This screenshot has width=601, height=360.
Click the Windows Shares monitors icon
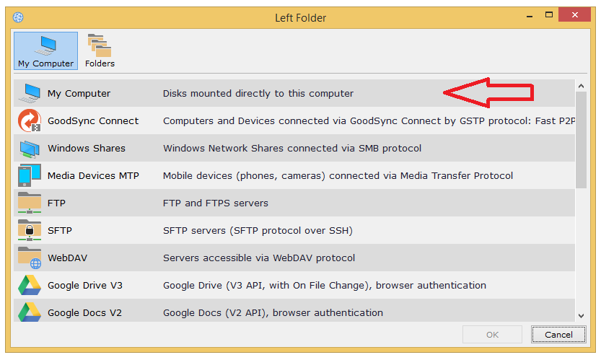coord(30,149)
